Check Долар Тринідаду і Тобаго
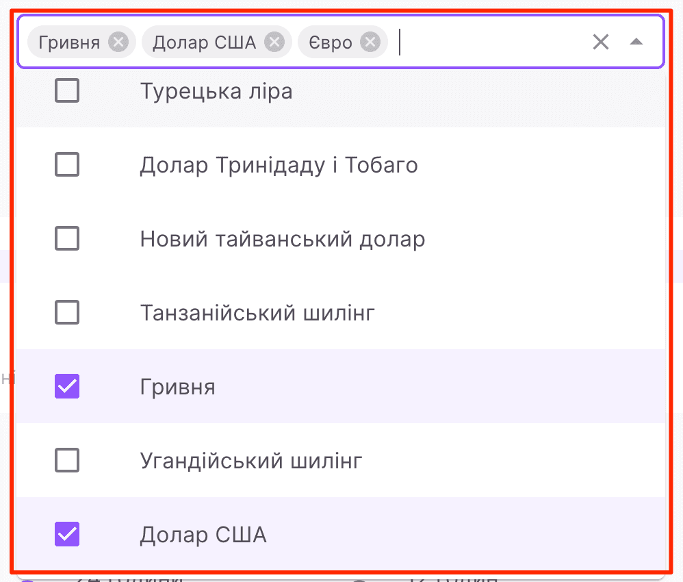 (x=66, y=164)
